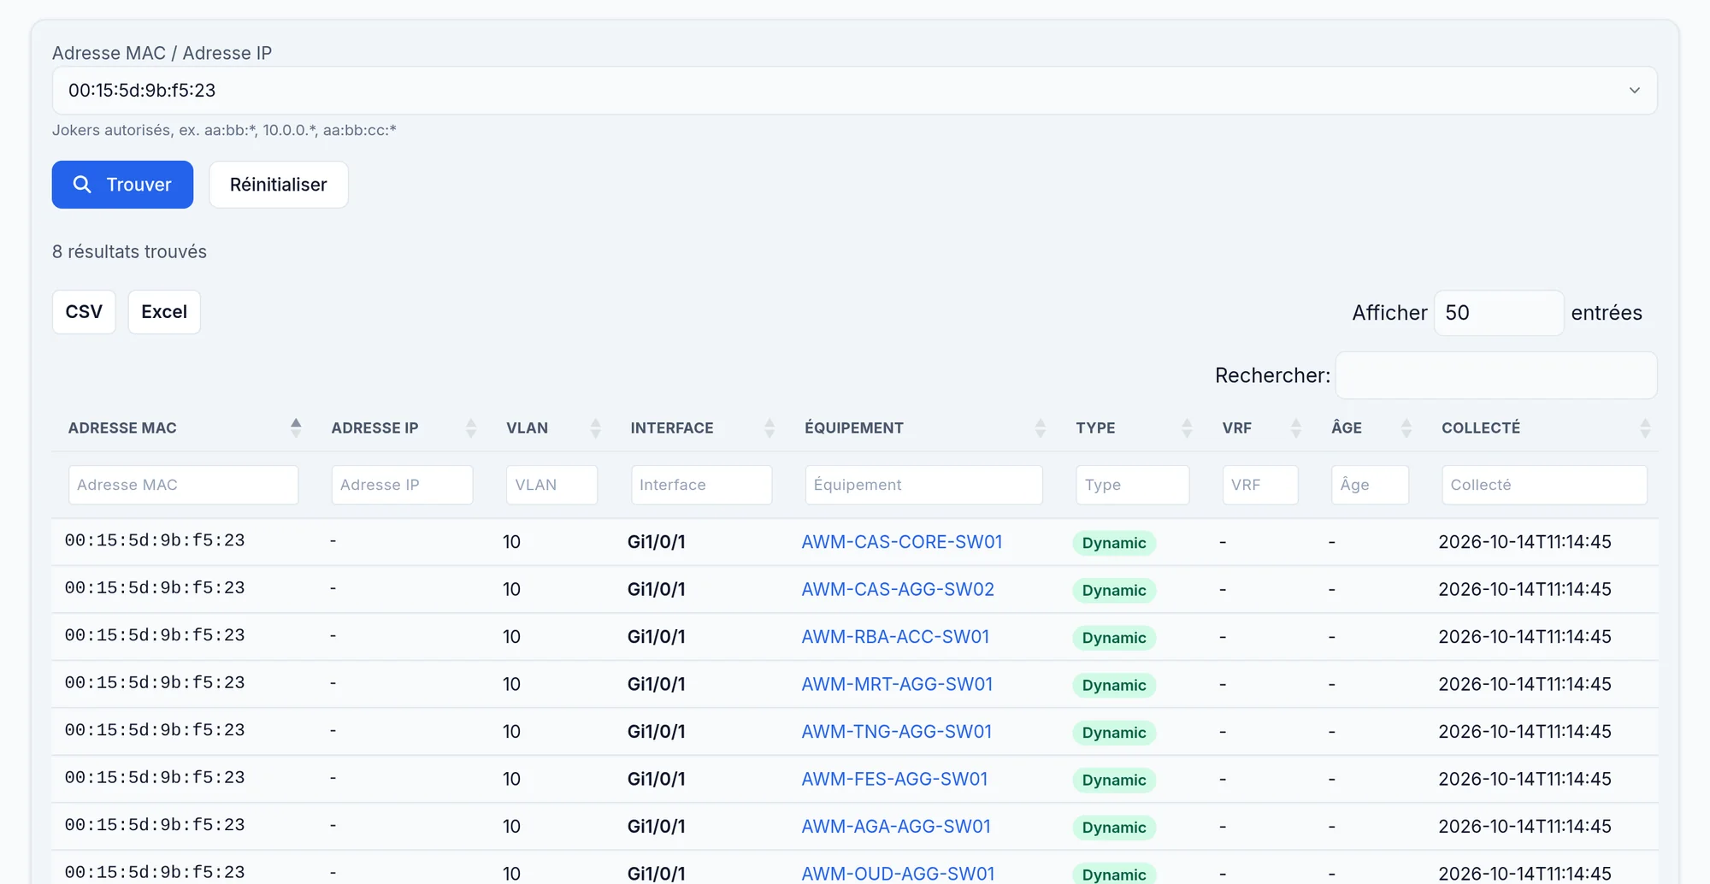The height and width of the screenshot is (884, 1710).
Task: Click Dynamic badge in AWM-AGA-AGG-SW01 row
Action: pos(1114,828)
